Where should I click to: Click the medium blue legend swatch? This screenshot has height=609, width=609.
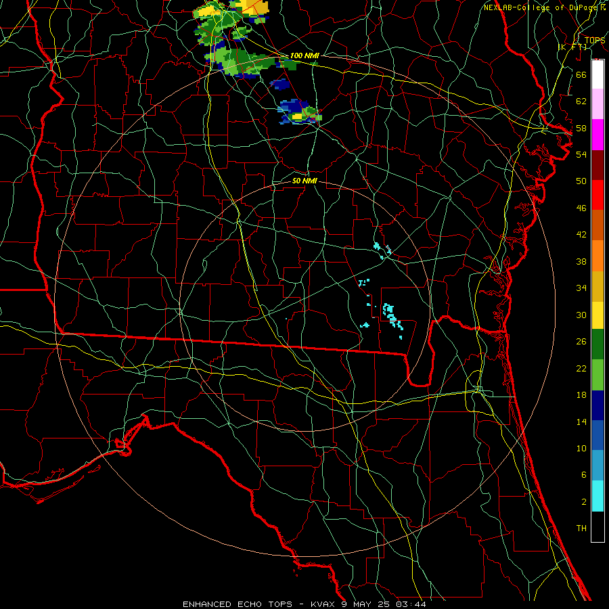tap(597, 435)
